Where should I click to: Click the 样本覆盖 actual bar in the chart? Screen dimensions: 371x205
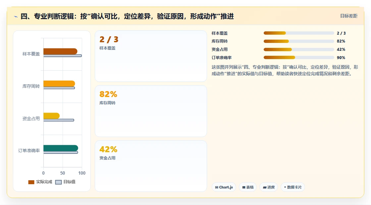[x=60, y=51]
